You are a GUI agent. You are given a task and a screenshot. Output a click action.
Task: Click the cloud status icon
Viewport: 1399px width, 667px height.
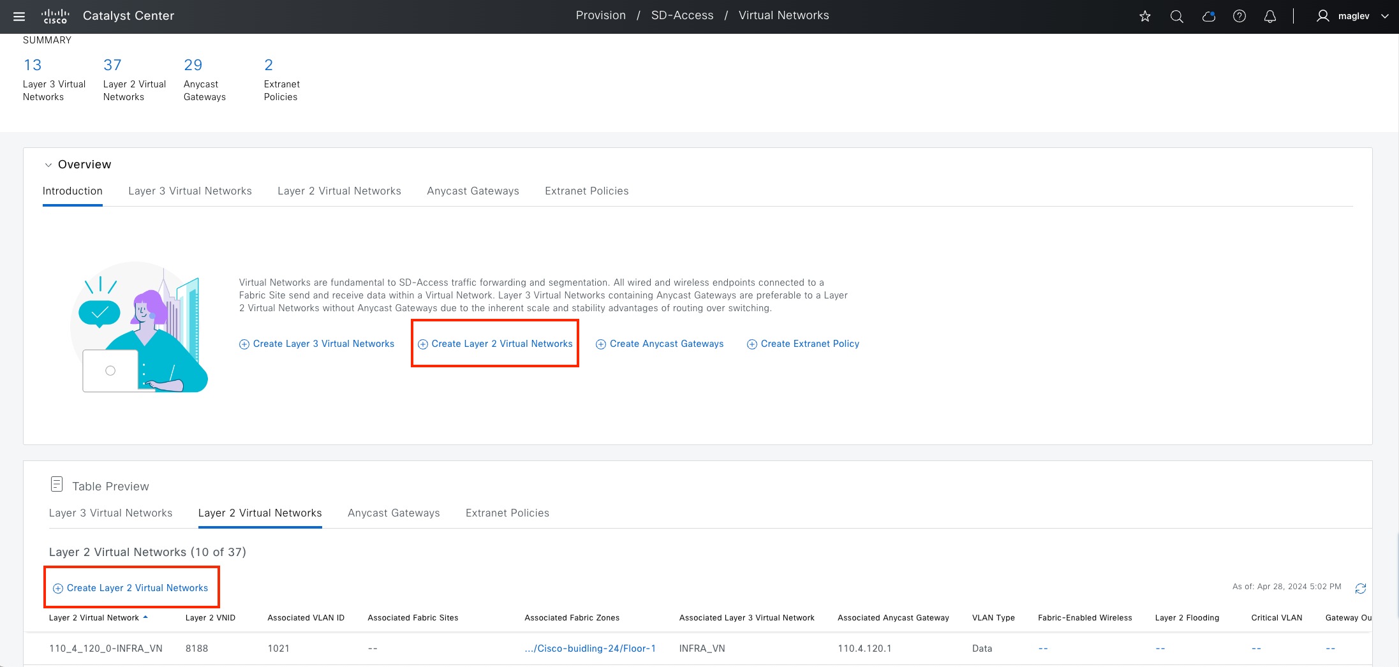pyautogui.click(x=1208, y=17)
